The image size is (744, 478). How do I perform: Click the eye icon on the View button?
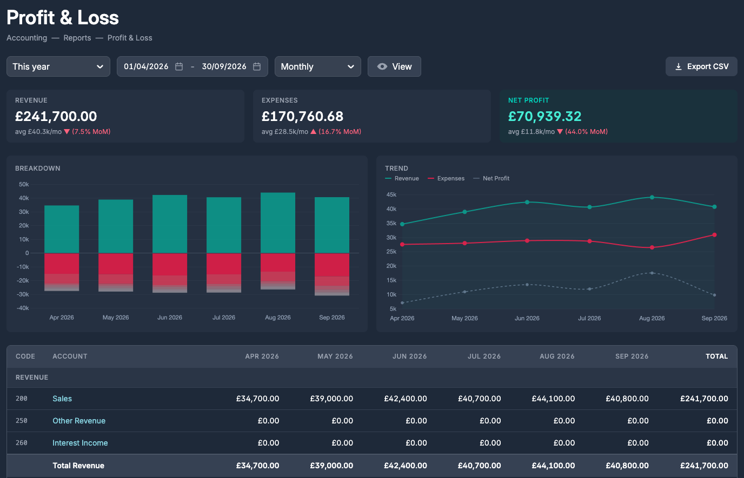tap(382, 66)
